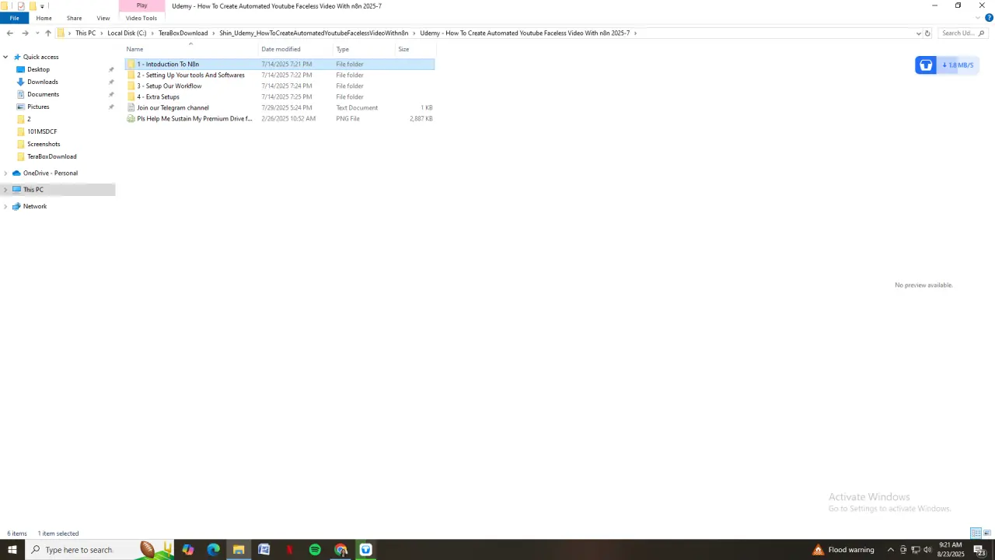Open Desktop in Quick access

coord(38,69)
